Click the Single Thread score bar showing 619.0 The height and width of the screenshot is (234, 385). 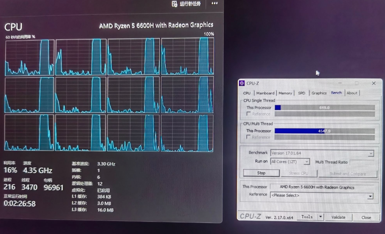coord(325,108)
